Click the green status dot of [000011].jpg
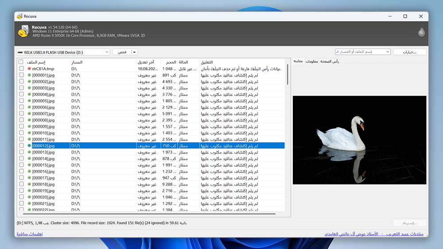 [29, 139]
